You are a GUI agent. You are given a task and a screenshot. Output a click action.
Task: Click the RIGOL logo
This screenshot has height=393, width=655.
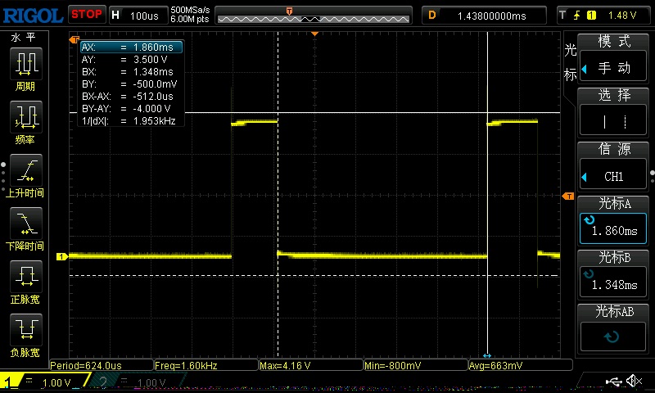(33, 16)
